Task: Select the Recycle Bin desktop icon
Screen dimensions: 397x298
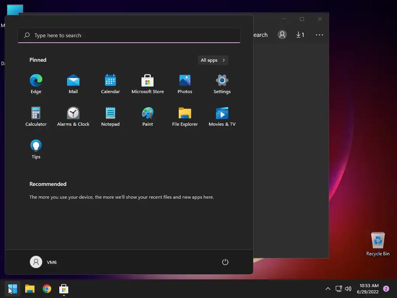Action: pos(378,244)
